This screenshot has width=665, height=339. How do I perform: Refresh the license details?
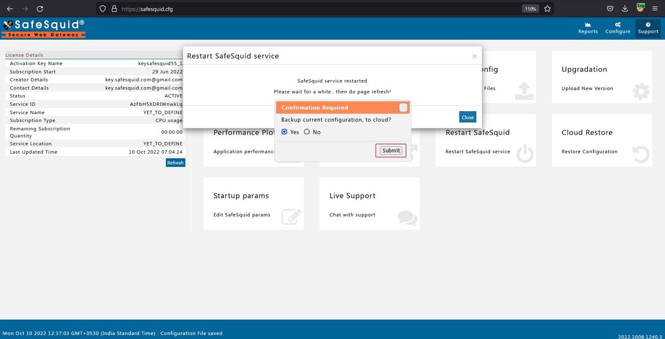(x=176, y=162)
